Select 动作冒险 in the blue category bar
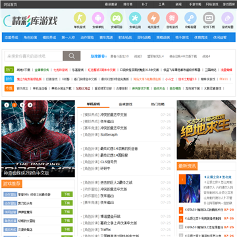 tap(87, 38)
